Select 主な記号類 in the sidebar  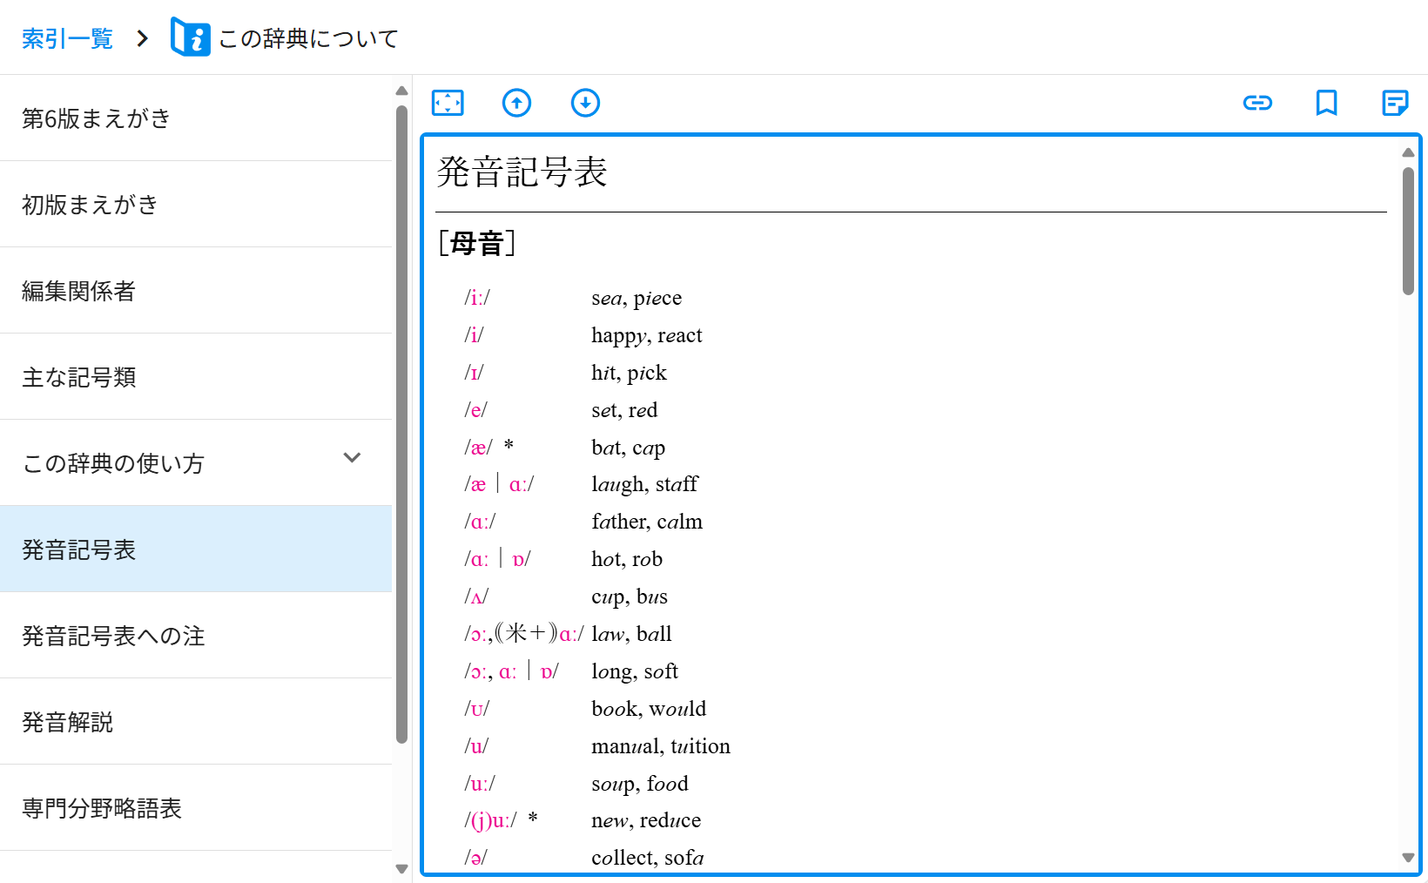[196, 376]
